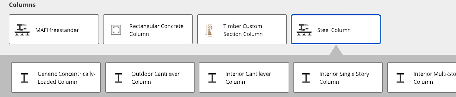Viewport: 456px width, 97px height.
Task: Select the Outdoor Cantilever Column template
Action: (x=150, y=78)
